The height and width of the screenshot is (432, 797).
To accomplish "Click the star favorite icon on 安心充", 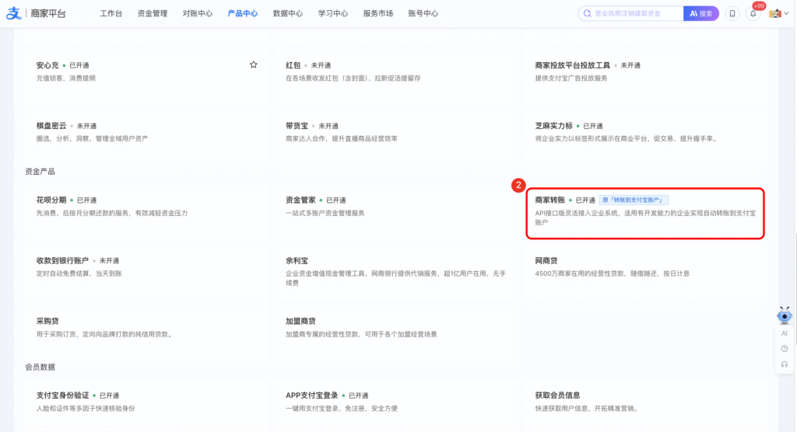I will [253, 65].
